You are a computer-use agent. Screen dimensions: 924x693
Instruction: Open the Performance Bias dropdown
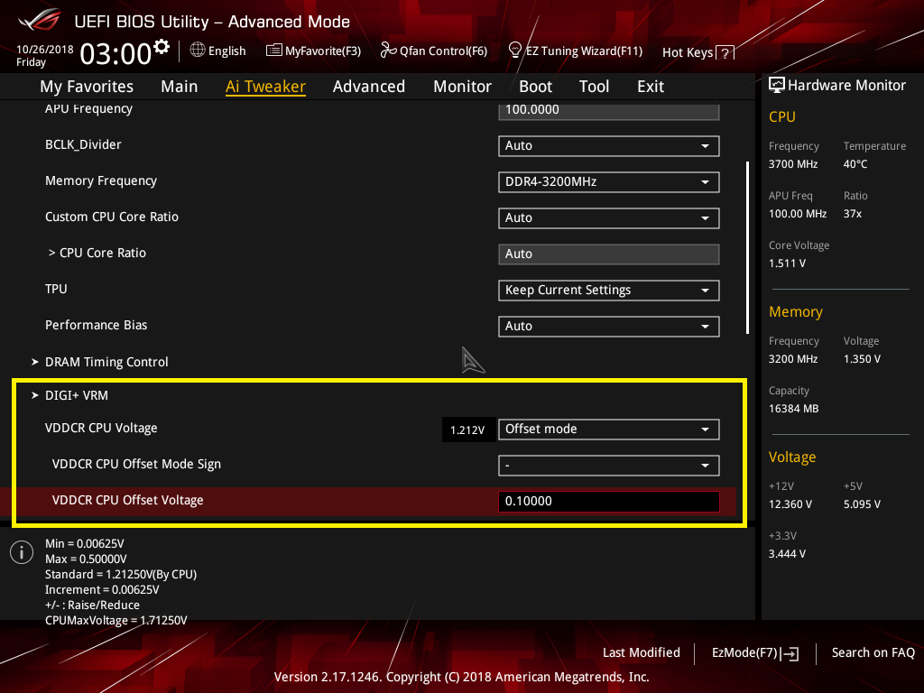click(609, 327)
